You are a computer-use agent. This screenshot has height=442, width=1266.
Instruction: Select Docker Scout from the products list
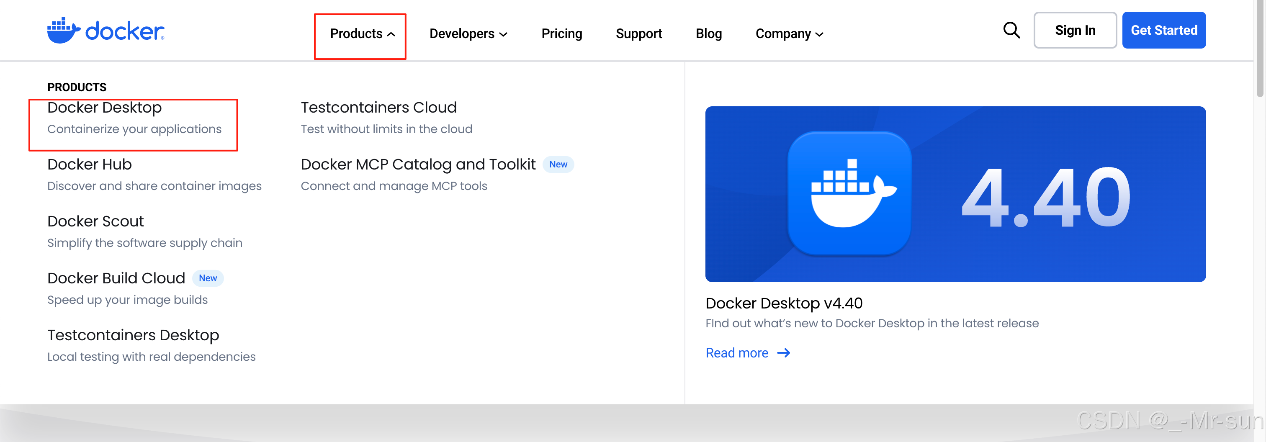[95, 221]
